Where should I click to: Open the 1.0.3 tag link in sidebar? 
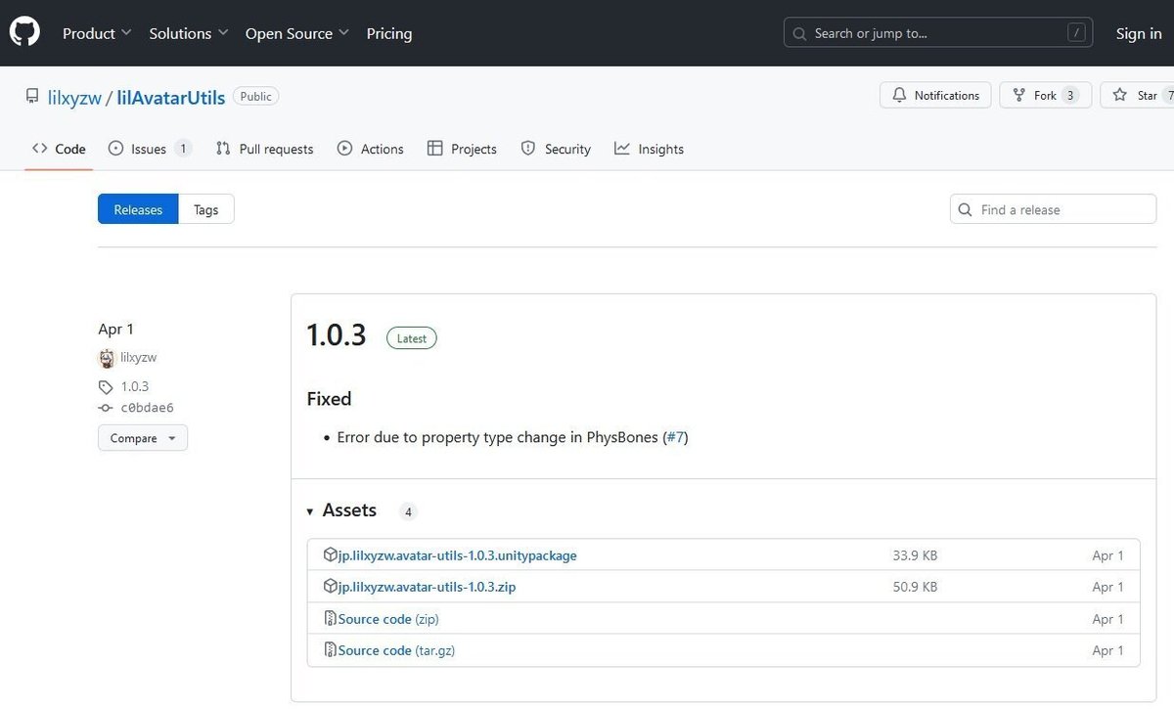(135, 386)
